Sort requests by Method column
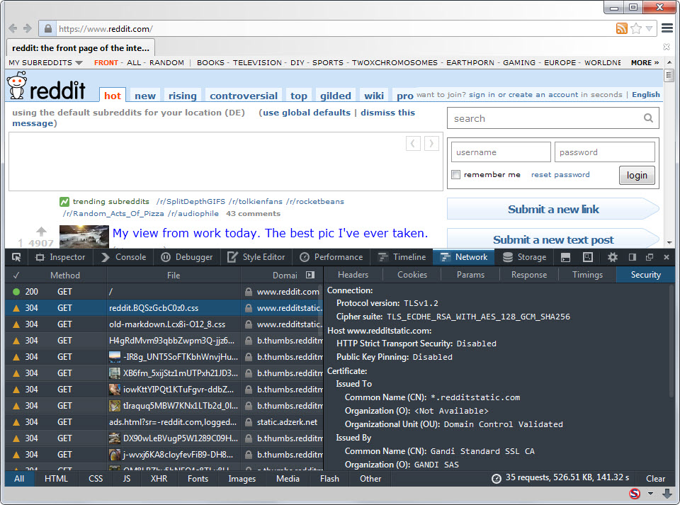The width and height of the screenshot is (680, 505). coord(65,276)
